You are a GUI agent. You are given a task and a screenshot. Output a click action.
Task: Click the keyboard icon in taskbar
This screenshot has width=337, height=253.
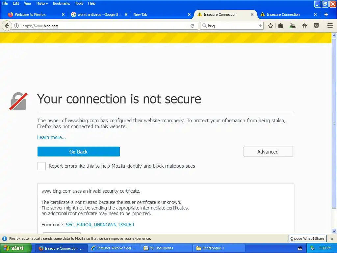pyautogui.click(x=300, y=248)
